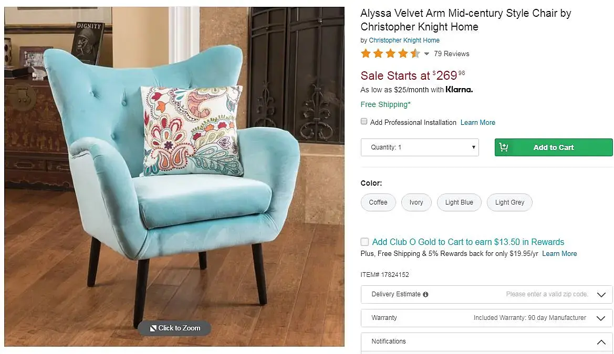Select the Ivory color option
614x354 pixels.
tap(417, 202)
